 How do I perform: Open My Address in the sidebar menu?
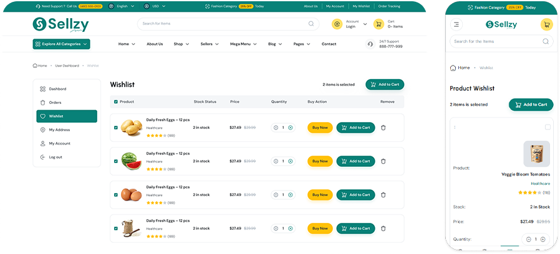pyautogui.click(x=59, y=129)
